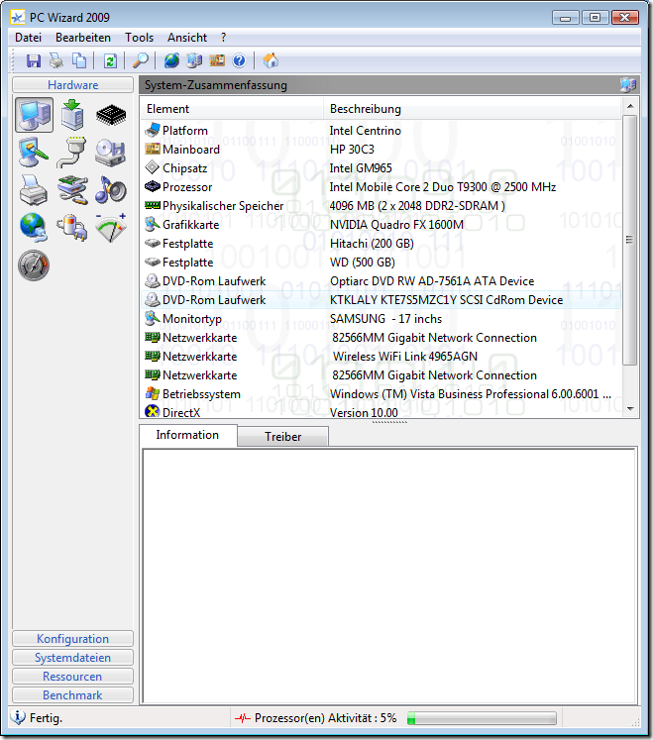Screen dimensions: 653x740
Task: Open the Ansicht menu
Action: (187, 38)
